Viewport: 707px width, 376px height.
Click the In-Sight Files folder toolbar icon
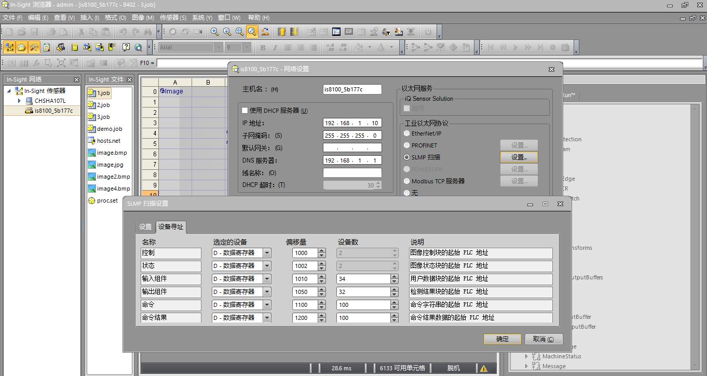point(22,47)
